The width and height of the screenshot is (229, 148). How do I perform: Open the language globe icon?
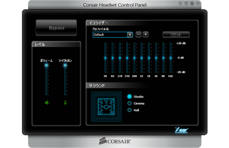click(192, 3)
